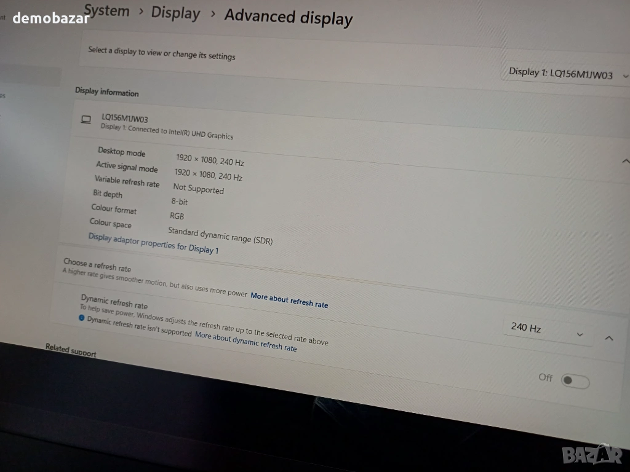Open Display 1: LQ156M1JW03 selector dropdown
The height and width of the screenshot is (472, 630).
click(x=567, y=74)
